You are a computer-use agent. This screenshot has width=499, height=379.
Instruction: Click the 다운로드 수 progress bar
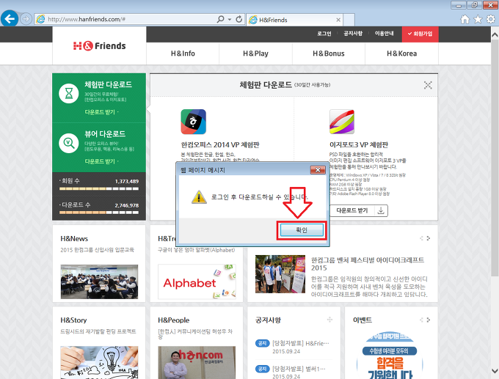99,213
